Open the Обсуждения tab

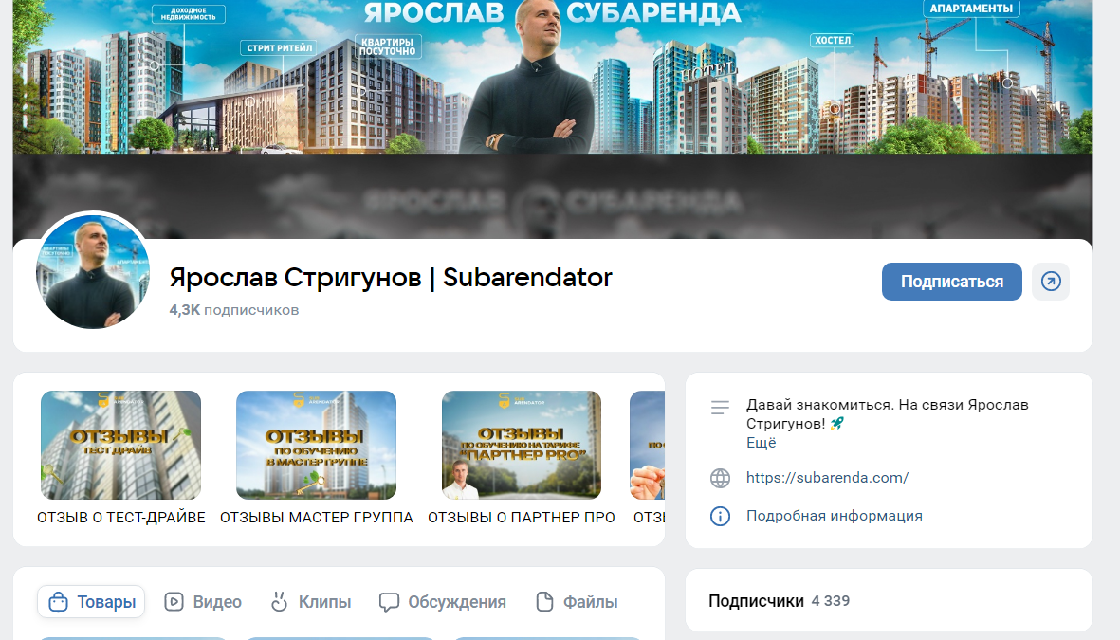click(443, 602)
